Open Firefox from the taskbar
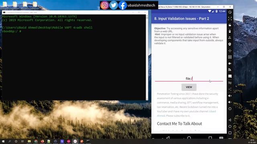Image resolution: width=257 pixels, height=144 pixels. (42, 141)
